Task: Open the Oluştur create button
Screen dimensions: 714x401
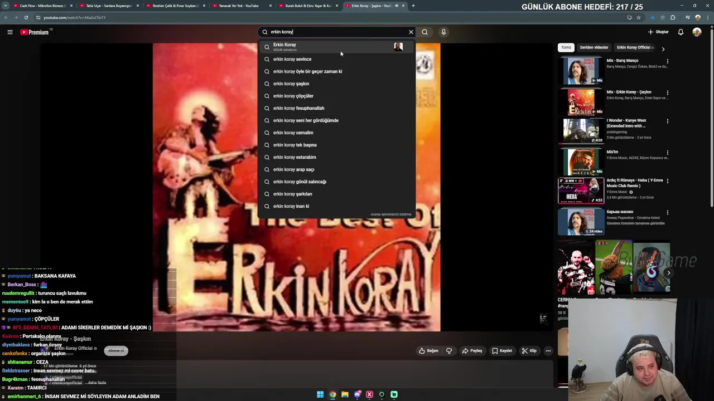Action: (658, 32)
